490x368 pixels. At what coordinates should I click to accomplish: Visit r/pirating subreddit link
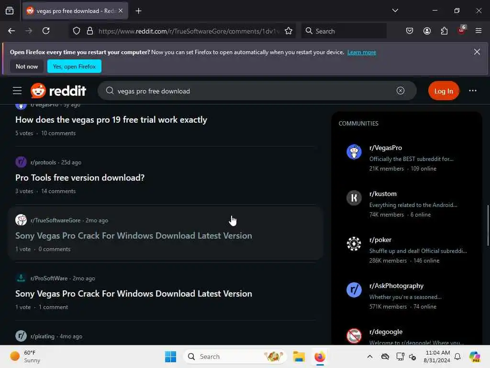[x=43, y=336]
